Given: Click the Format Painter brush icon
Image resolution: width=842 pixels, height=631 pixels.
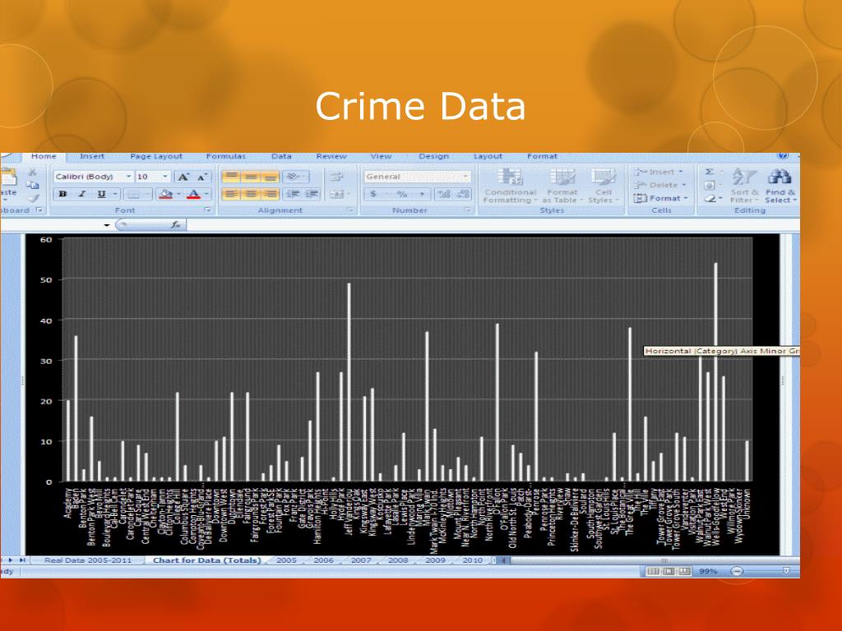Looking at the screenshot, I should pos(33,198).
